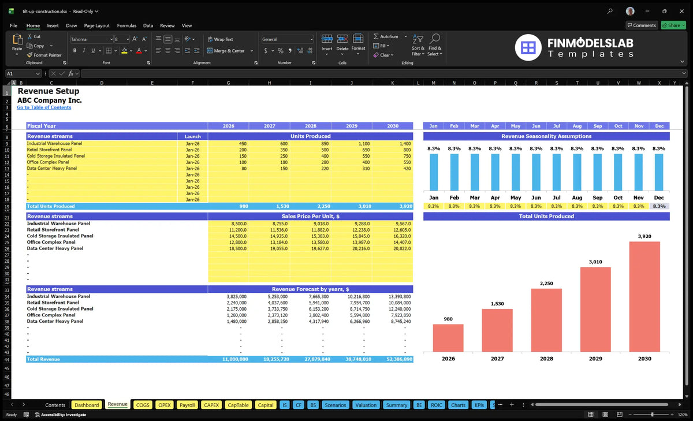Apply a cell border with Borders icon
The height and width of the screenshot is (421, 693).
click(x=109, y=51)
